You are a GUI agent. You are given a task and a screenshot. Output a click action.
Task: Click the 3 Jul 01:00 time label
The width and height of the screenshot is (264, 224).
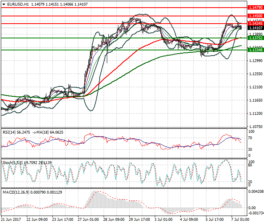coord(164,220)
